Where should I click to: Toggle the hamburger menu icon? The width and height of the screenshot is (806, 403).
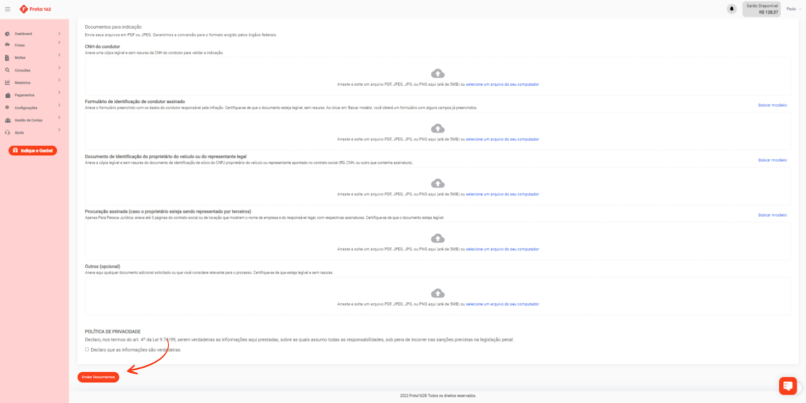[8, 9]
